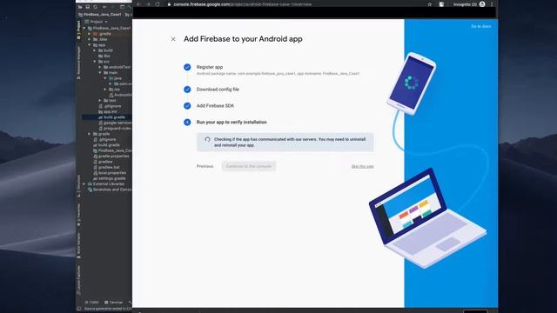
Task: Click Android Studio back navigation arrow
Action: (104, 7)
